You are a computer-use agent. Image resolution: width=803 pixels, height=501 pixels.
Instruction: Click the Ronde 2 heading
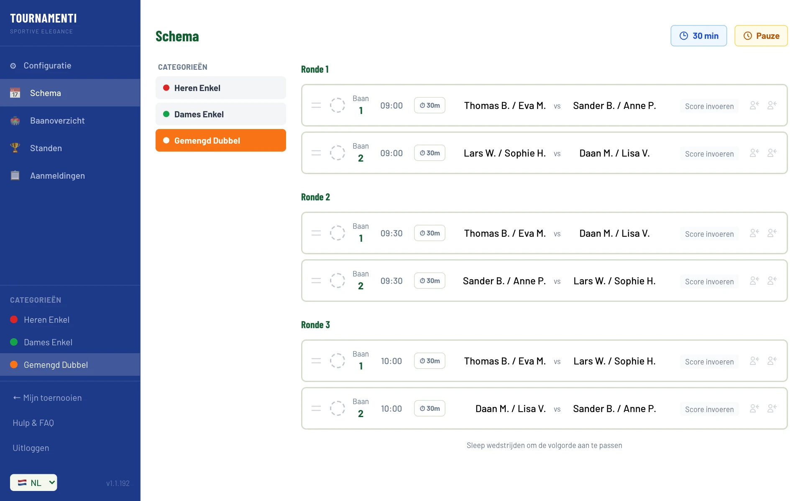pos(315,197)
